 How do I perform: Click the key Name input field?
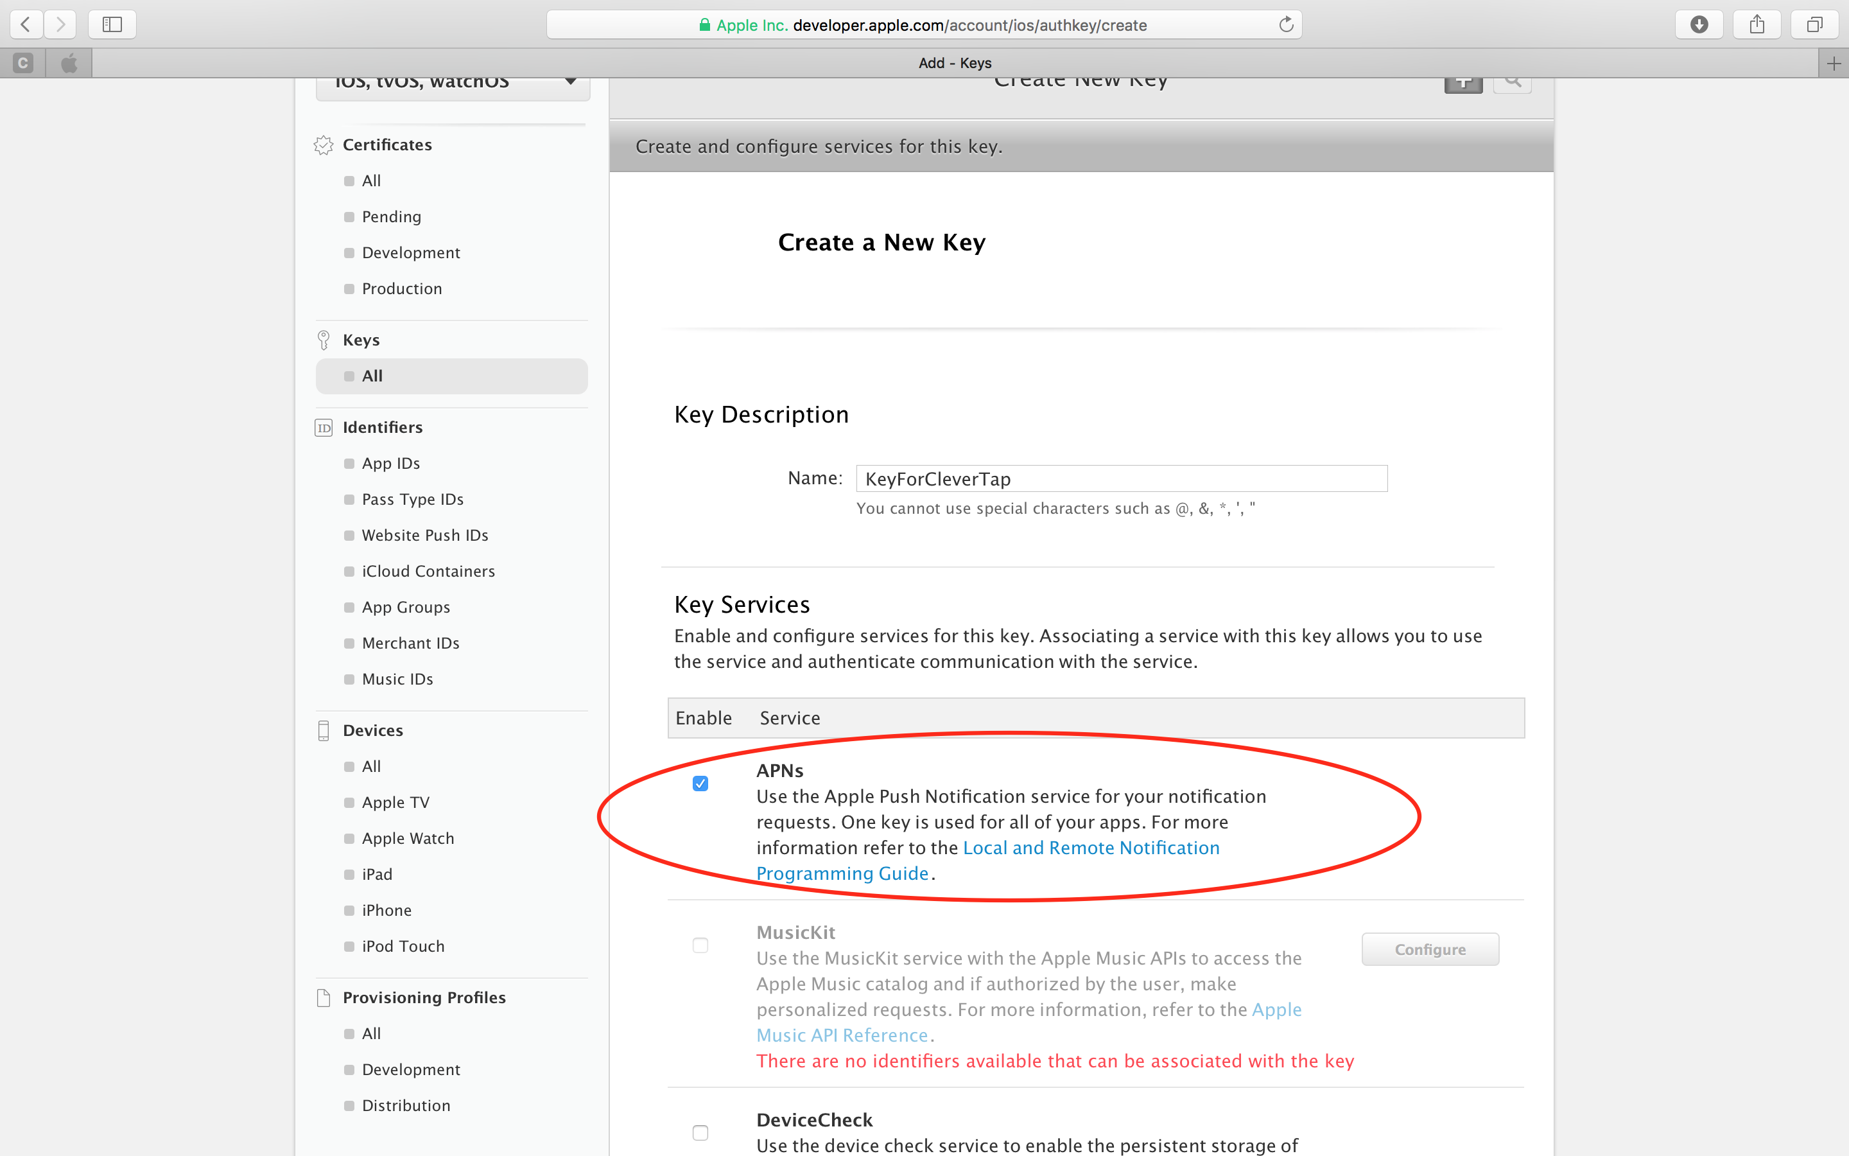[1121, 478]
